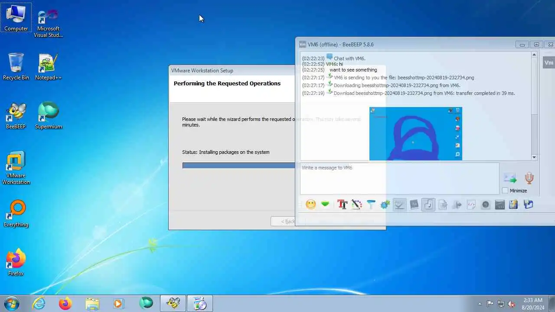Start voice message with microphone icon
Screen dimensions: 555x312
[x=529, y=178]
